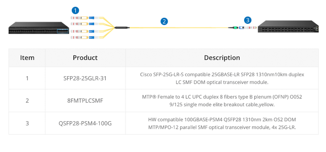326x152 pixels.
Task: Open the QSFP28-PSM4-100G product name
Action: click(85, 123)
